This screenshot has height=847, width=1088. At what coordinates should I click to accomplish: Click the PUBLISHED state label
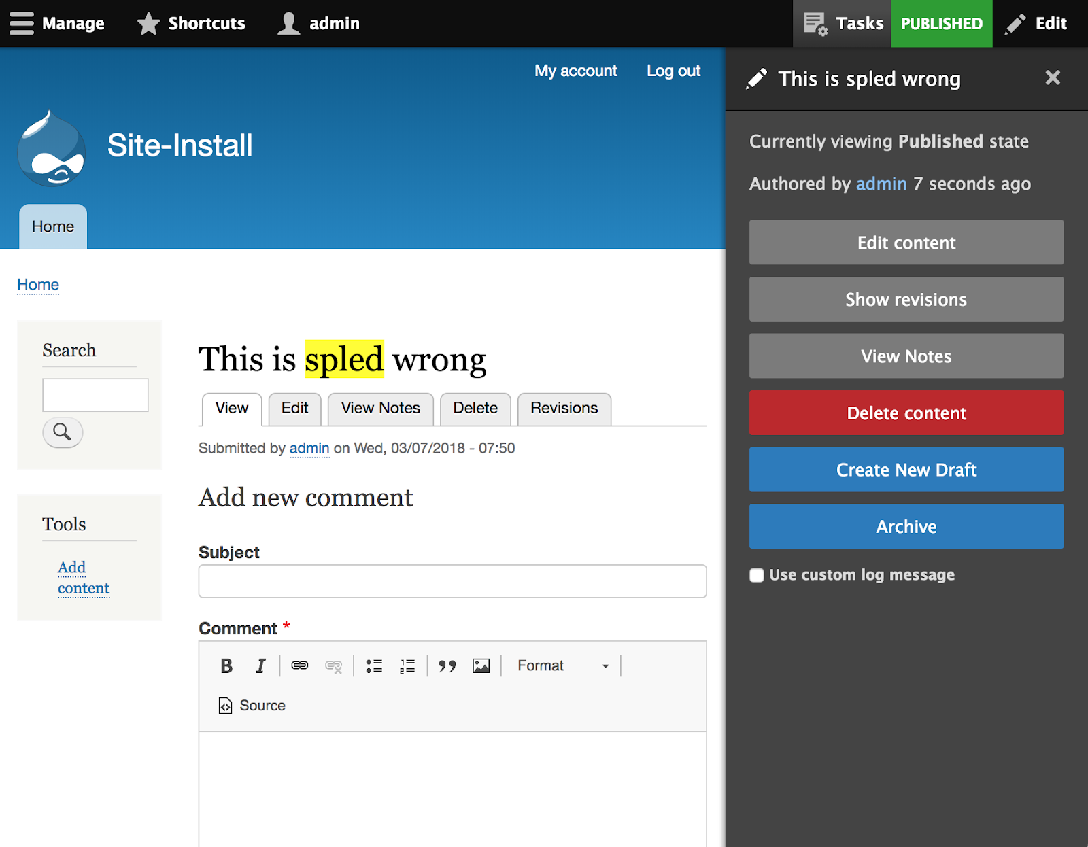[x=942, y=24]
